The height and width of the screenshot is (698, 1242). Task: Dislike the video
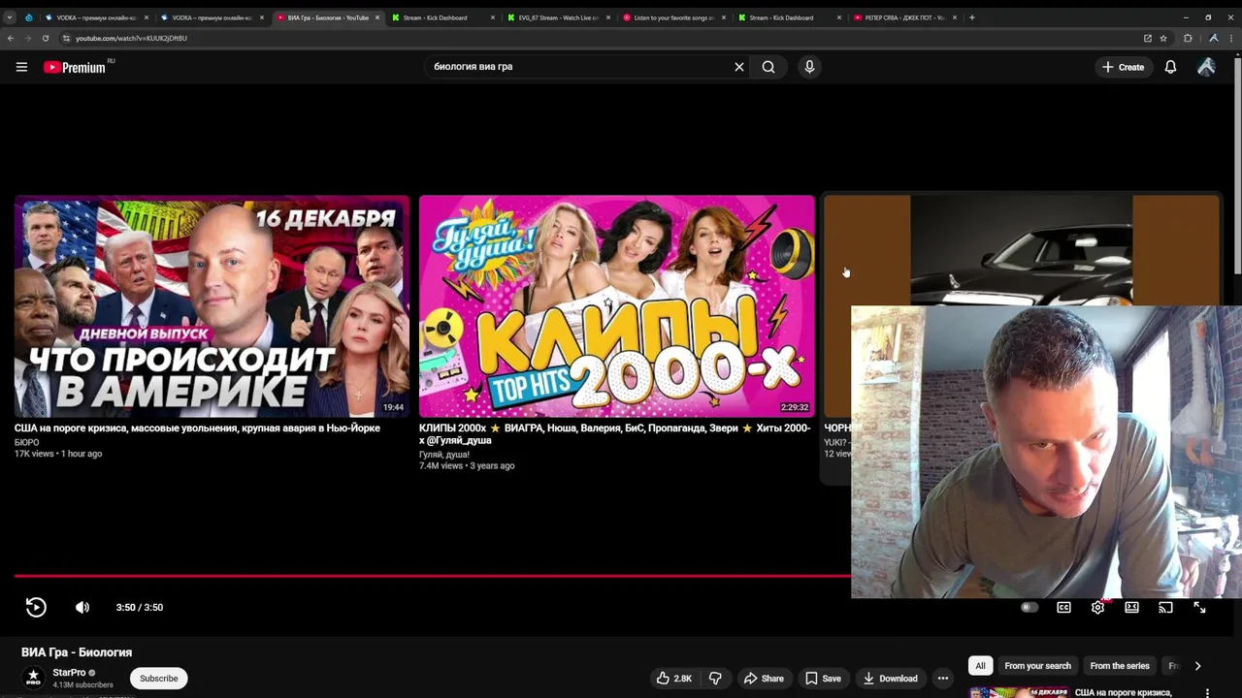click(x=715, y=679)
